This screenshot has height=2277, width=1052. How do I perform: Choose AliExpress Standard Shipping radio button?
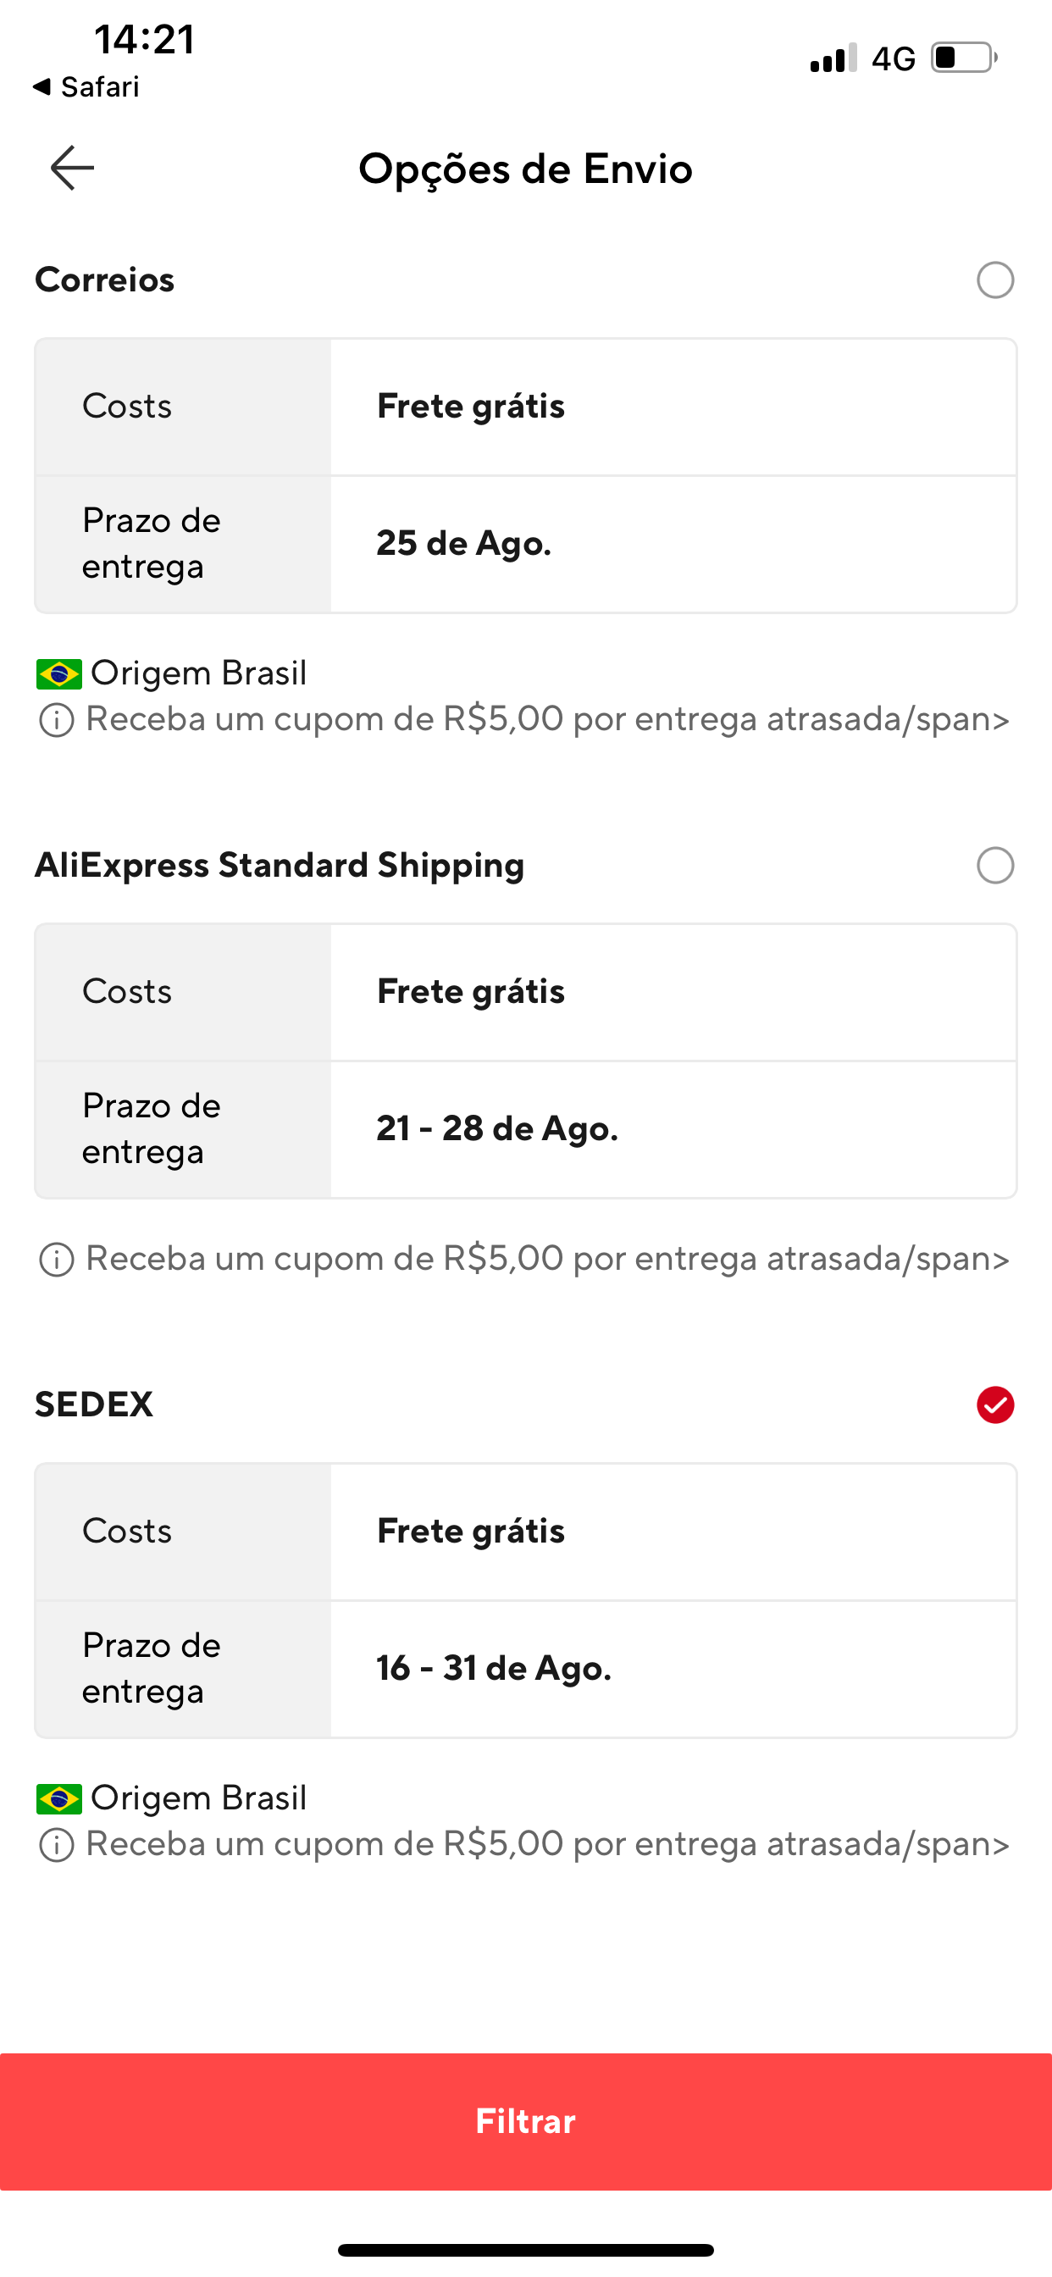[994, 866]
